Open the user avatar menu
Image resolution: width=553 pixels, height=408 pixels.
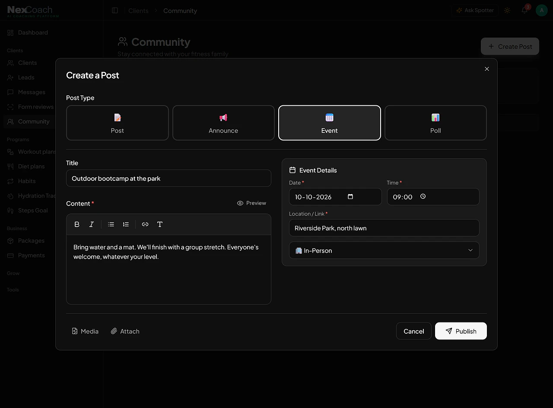(x=542, y=10)
